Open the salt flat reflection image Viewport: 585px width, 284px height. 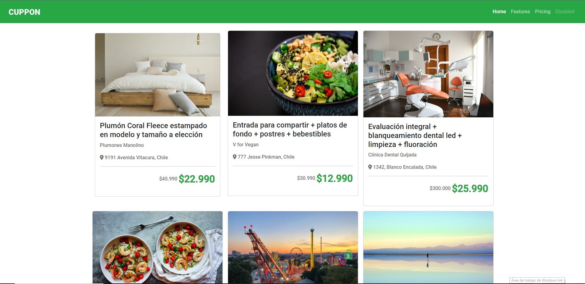428,247
